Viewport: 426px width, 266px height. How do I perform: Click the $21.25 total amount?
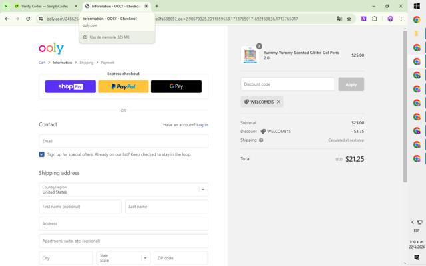(355, 159)
